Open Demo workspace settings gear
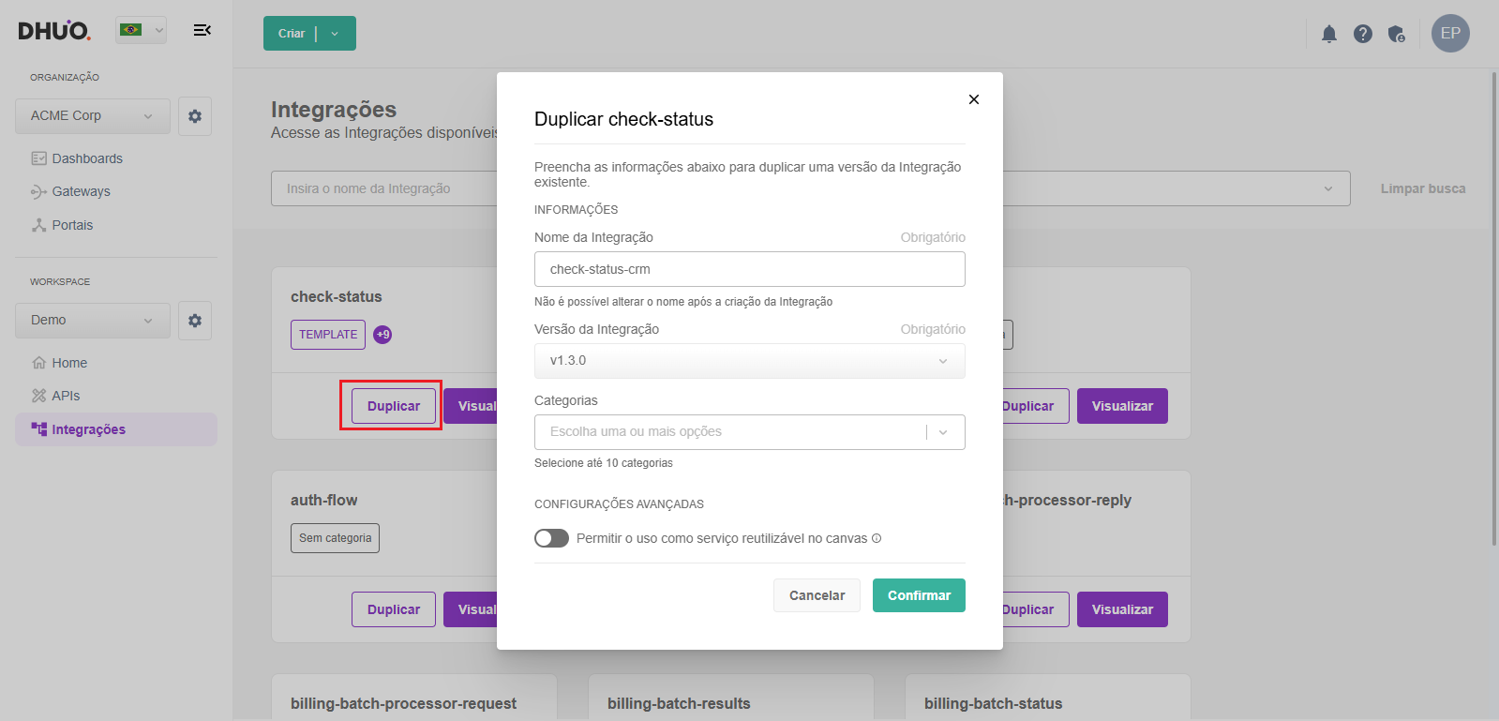 click(195, 321)
